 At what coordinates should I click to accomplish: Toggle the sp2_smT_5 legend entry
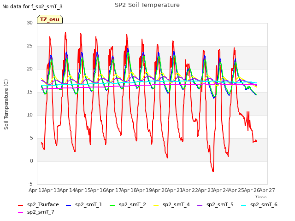tap(215, 204)
